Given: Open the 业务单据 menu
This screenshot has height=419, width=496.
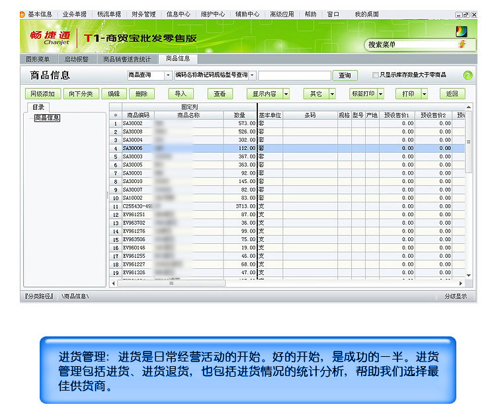Looking at the screenshot, I should (x=74, y=15).
